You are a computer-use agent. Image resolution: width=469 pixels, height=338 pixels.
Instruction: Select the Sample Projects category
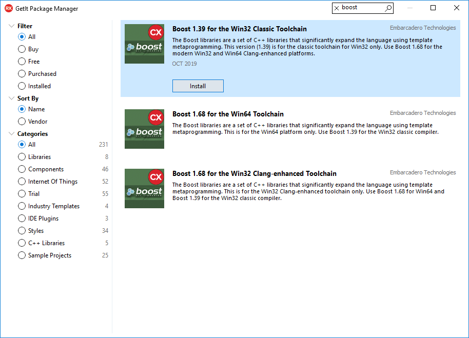tap(22, 255)
